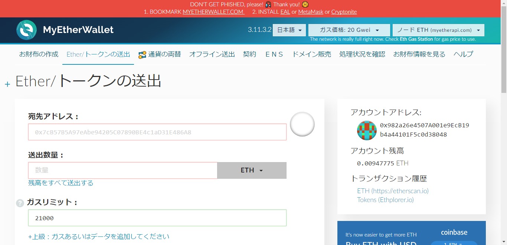Click the MyEtherWallet logo icon
Image resolution: width=507 pixels, height=245 pixels.
26,30
